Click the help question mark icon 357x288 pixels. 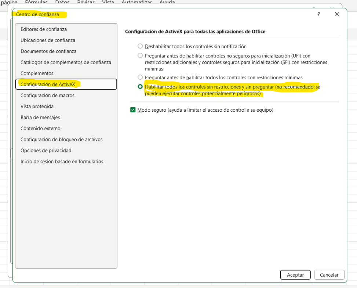pos(318,14)
